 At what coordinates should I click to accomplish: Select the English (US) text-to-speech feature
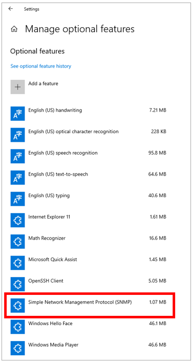point(89,177)
